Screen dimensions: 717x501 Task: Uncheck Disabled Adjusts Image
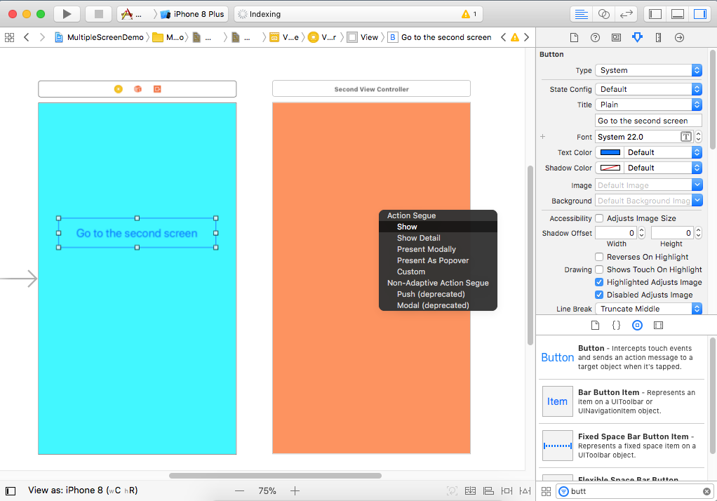tap(599, 295)
